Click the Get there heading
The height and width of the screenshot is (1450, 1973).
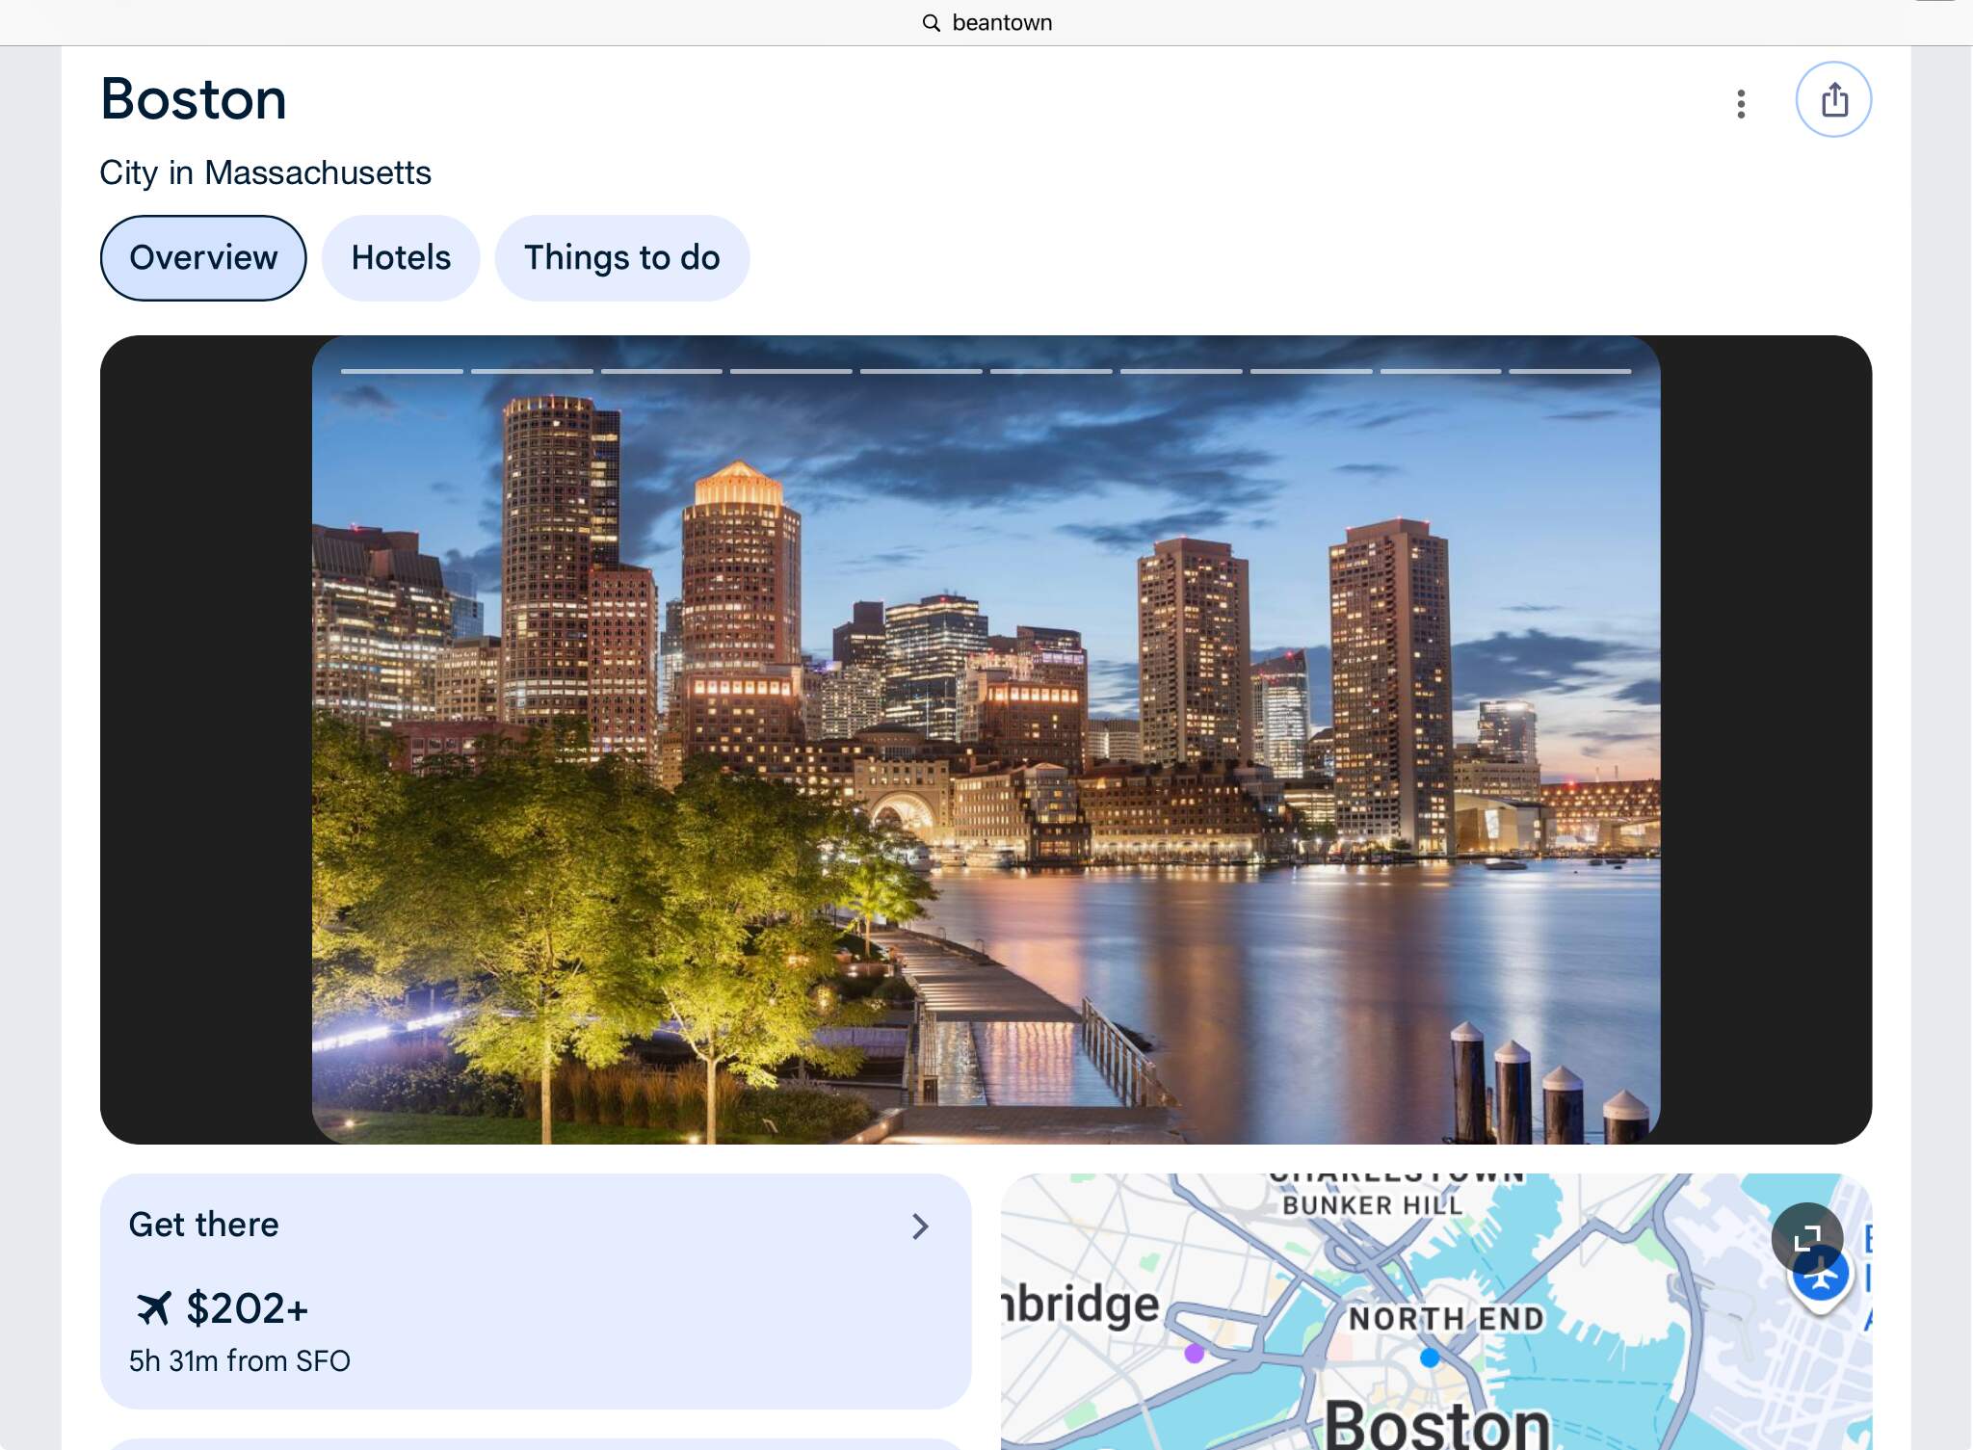[x=204, y=1225]
